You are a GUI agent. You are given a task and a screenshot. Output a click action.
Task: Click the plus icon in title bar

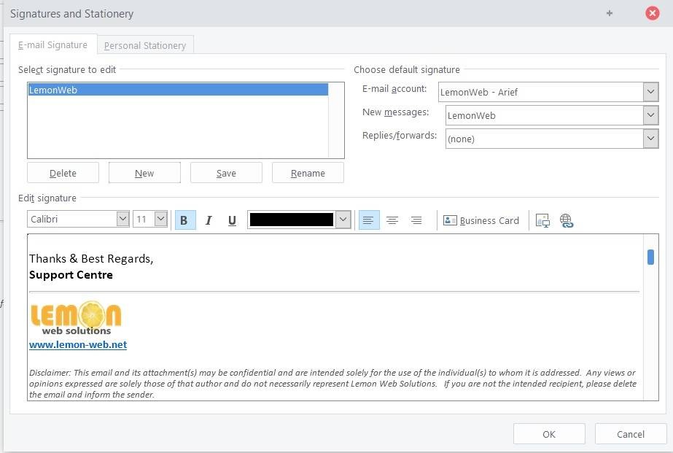point(610,13)
